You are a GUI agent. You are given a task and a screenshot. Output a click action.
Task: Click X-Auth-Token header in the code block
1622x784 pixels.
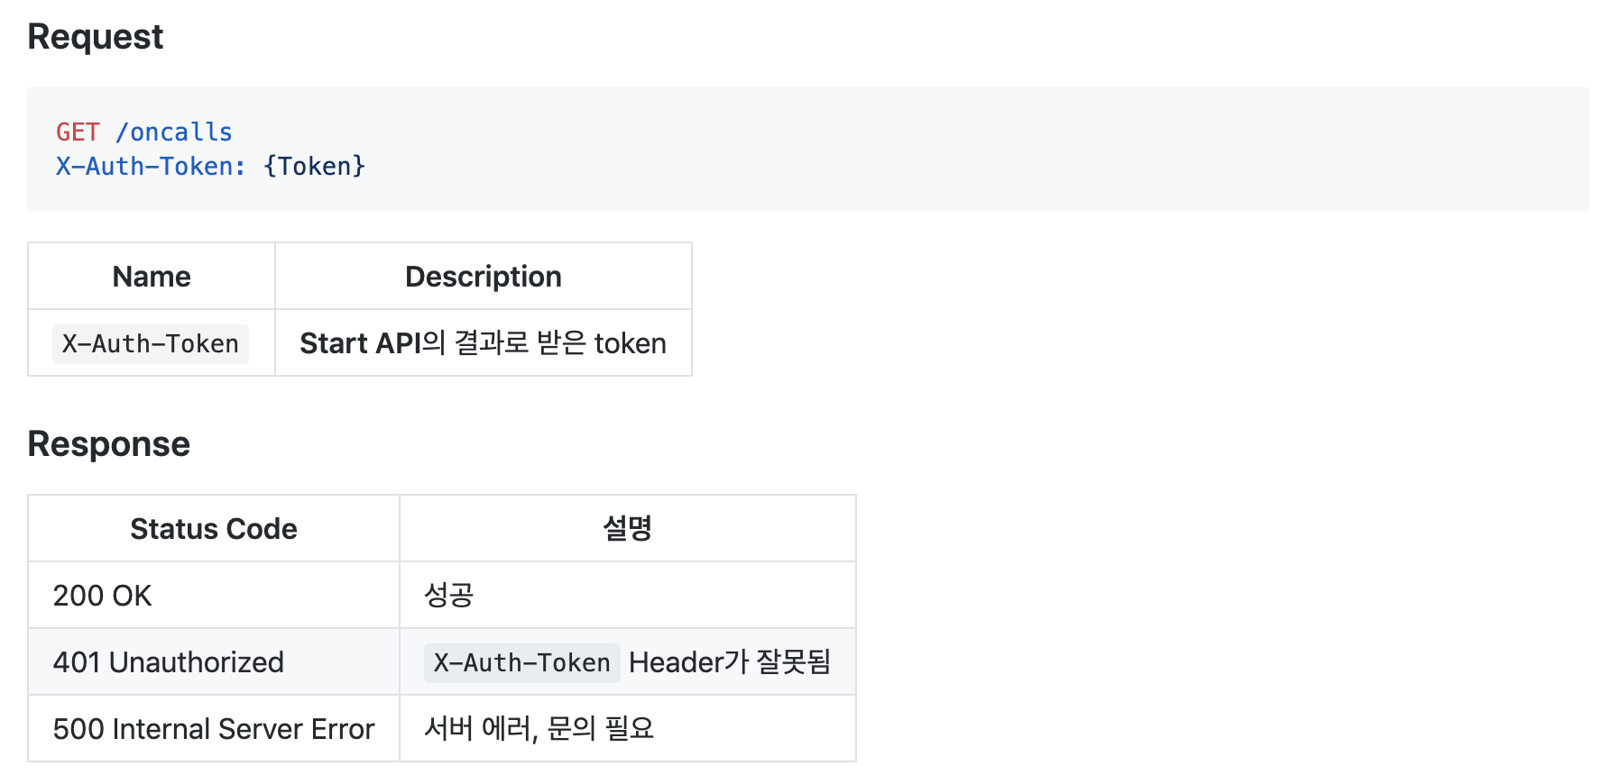pos(150,167)
